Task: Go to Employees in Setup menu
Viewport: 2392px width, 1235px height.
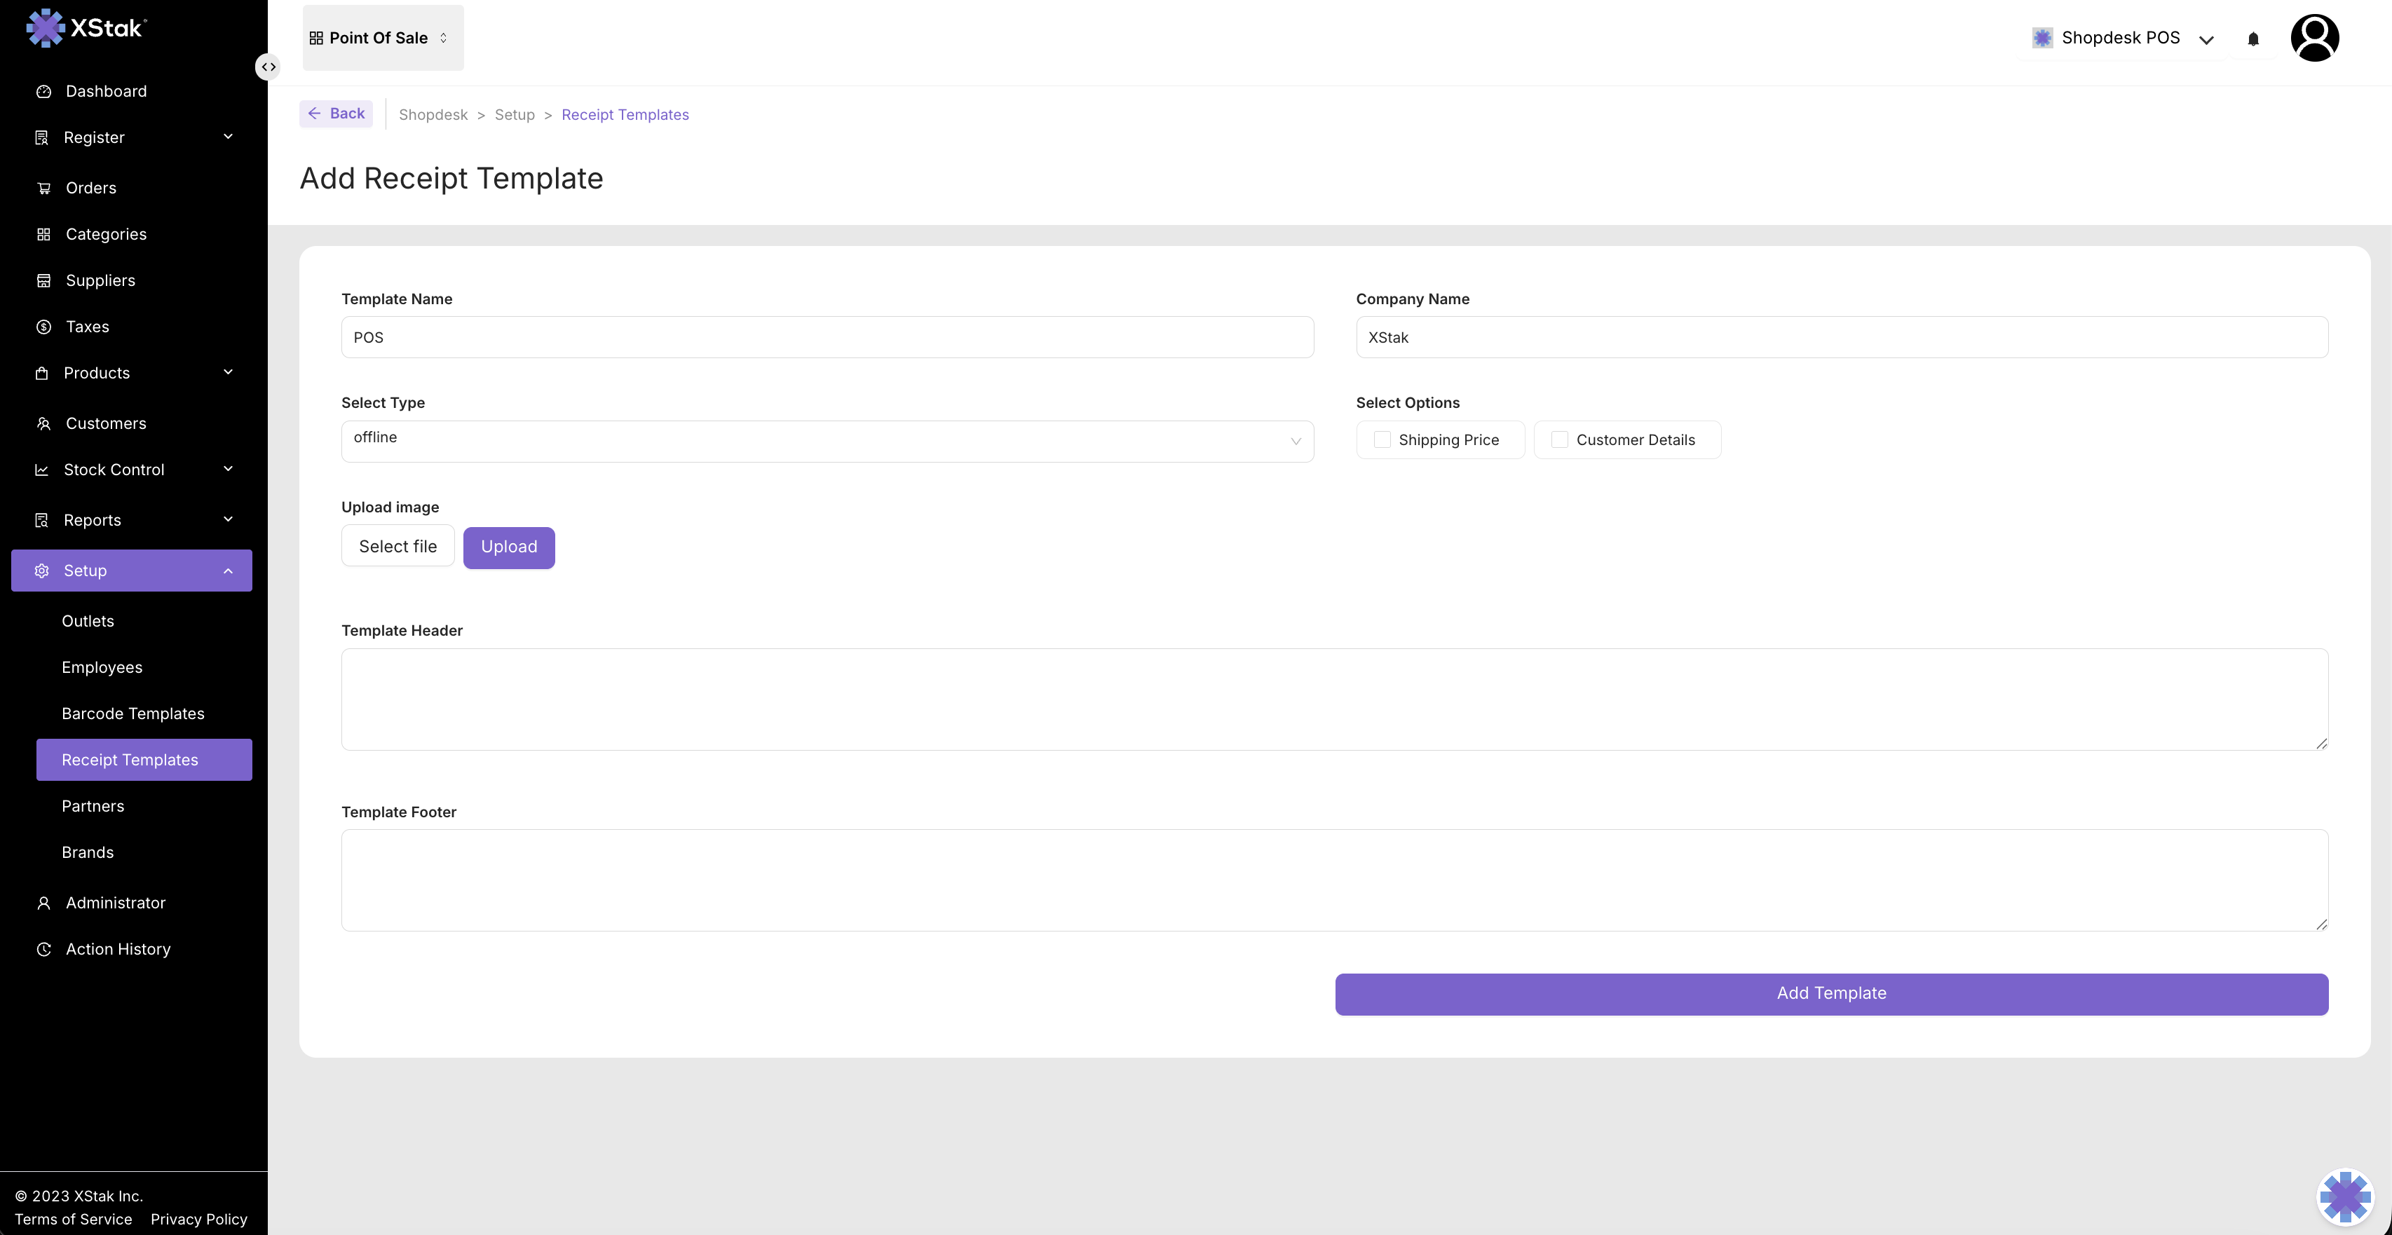Action: [102, 668]
